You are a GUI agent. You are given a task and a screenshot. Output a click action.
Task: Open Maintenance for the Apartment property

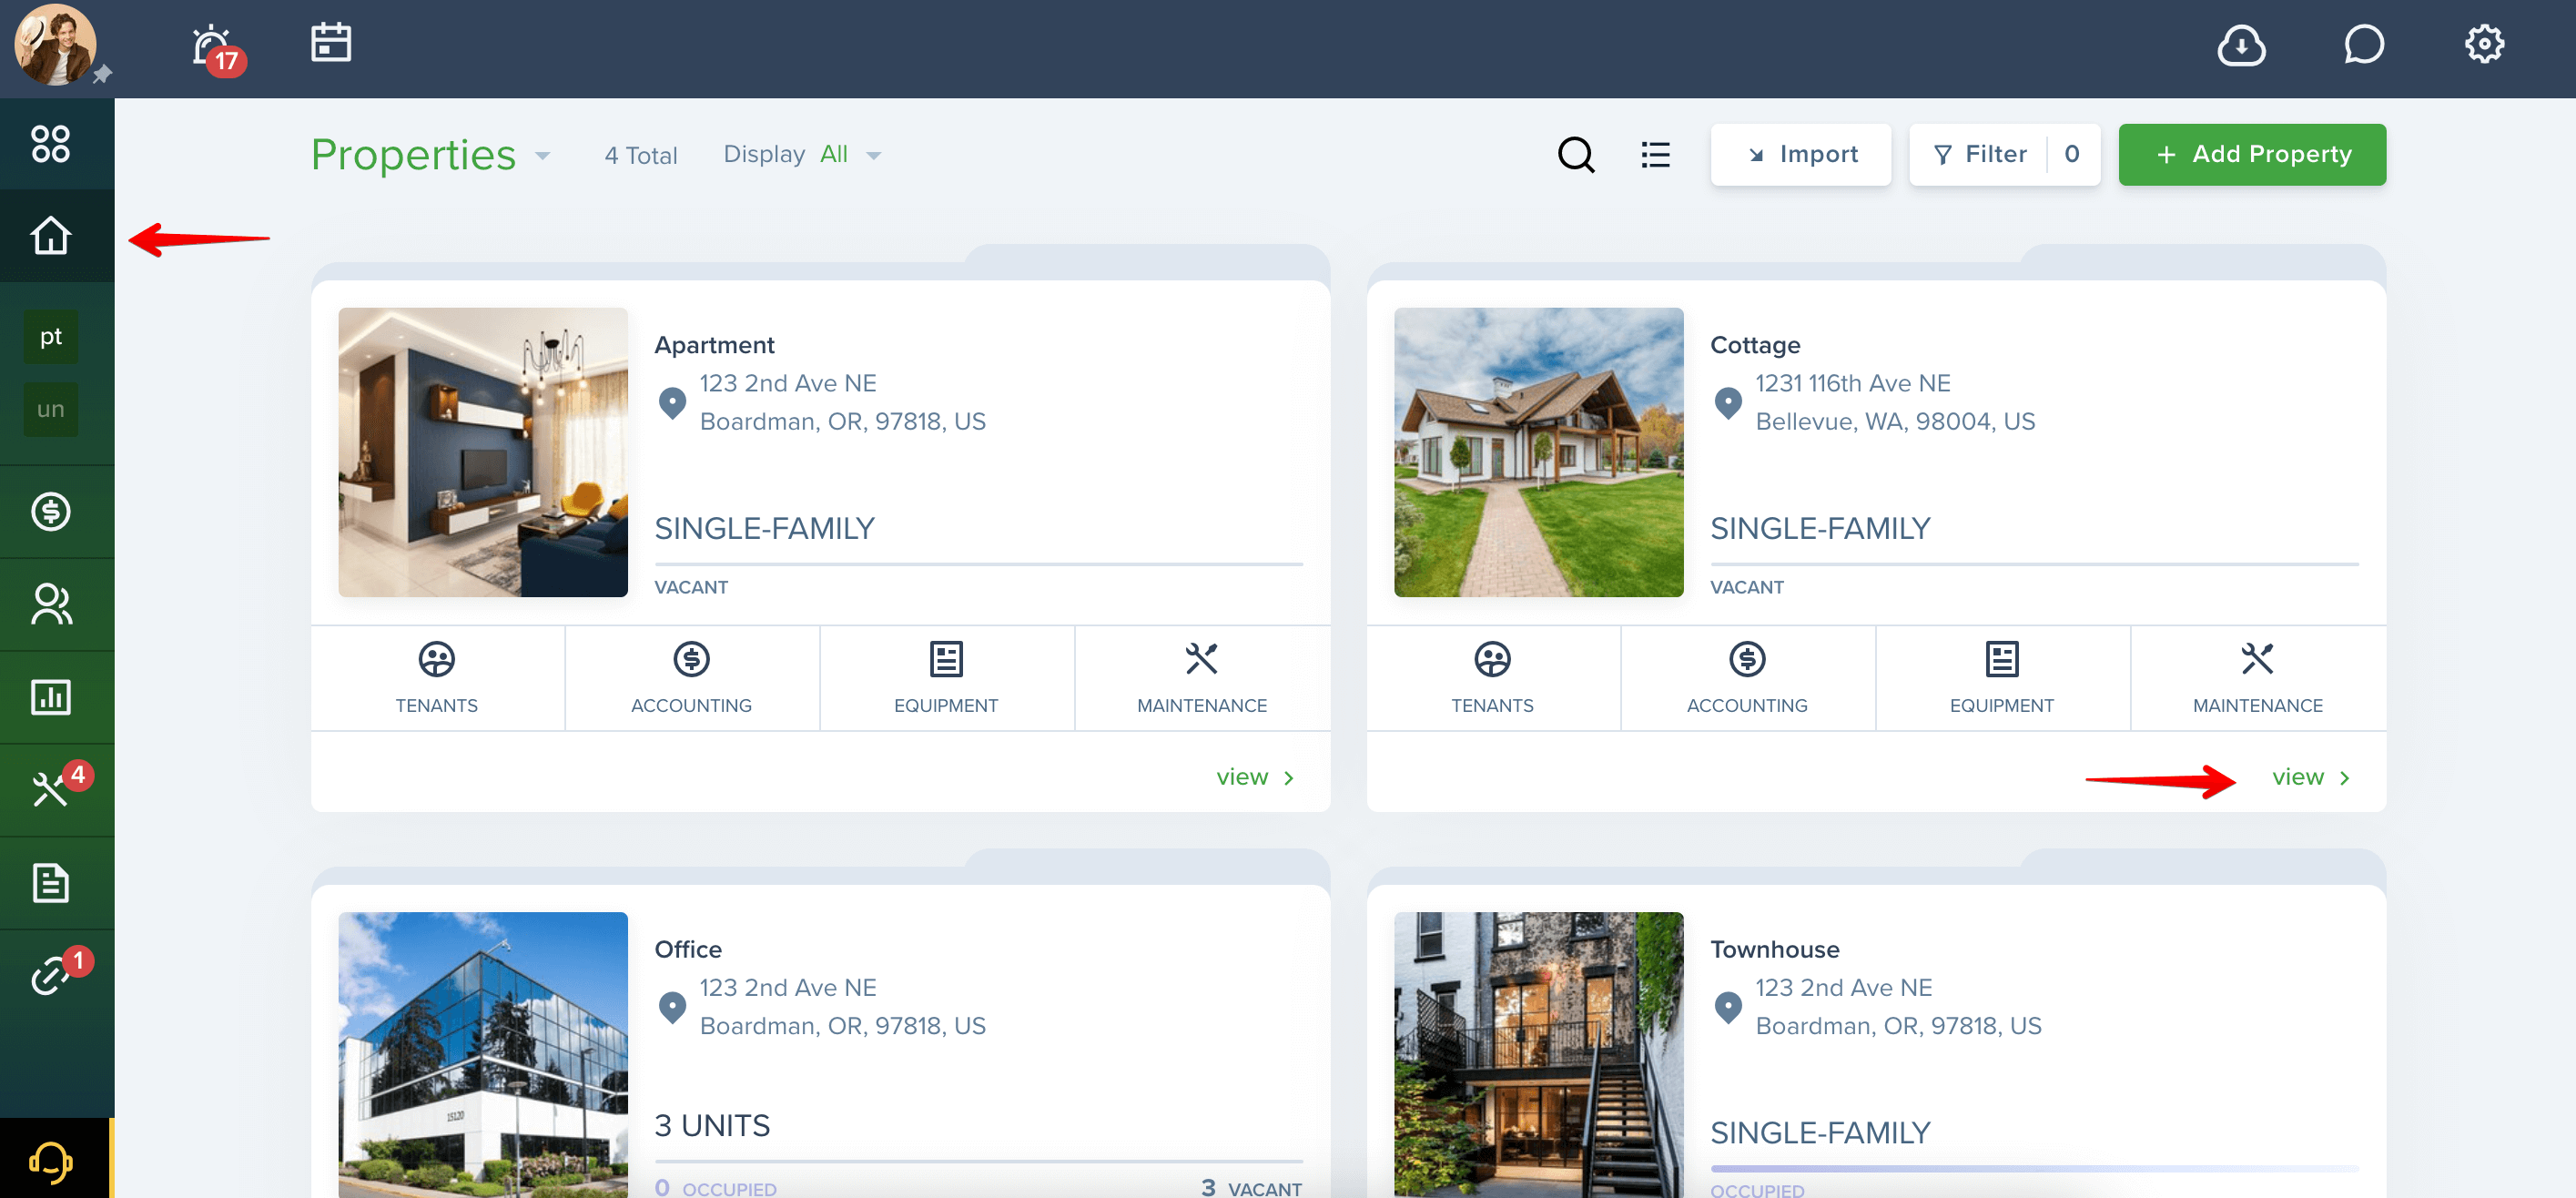coord(1202,678)
